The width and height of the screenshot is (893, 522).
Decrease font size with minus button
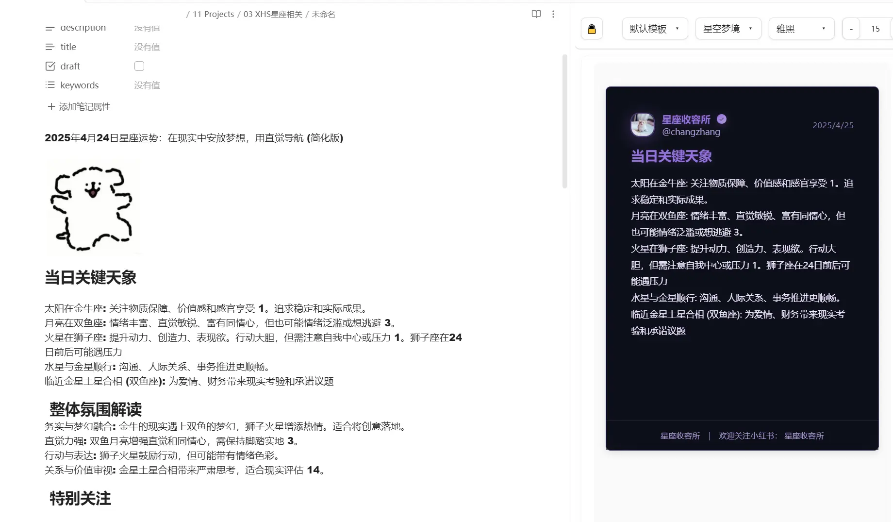click(x=851, y=29)
